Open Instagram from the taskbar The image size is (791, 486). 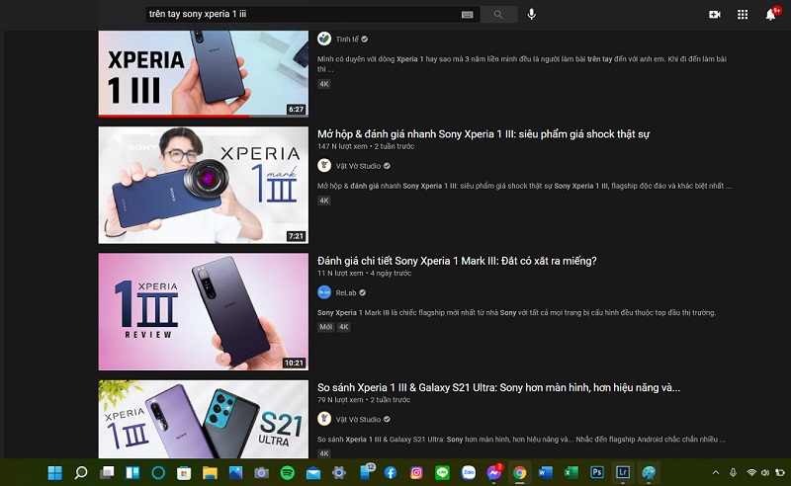click(x=416, y=473)
